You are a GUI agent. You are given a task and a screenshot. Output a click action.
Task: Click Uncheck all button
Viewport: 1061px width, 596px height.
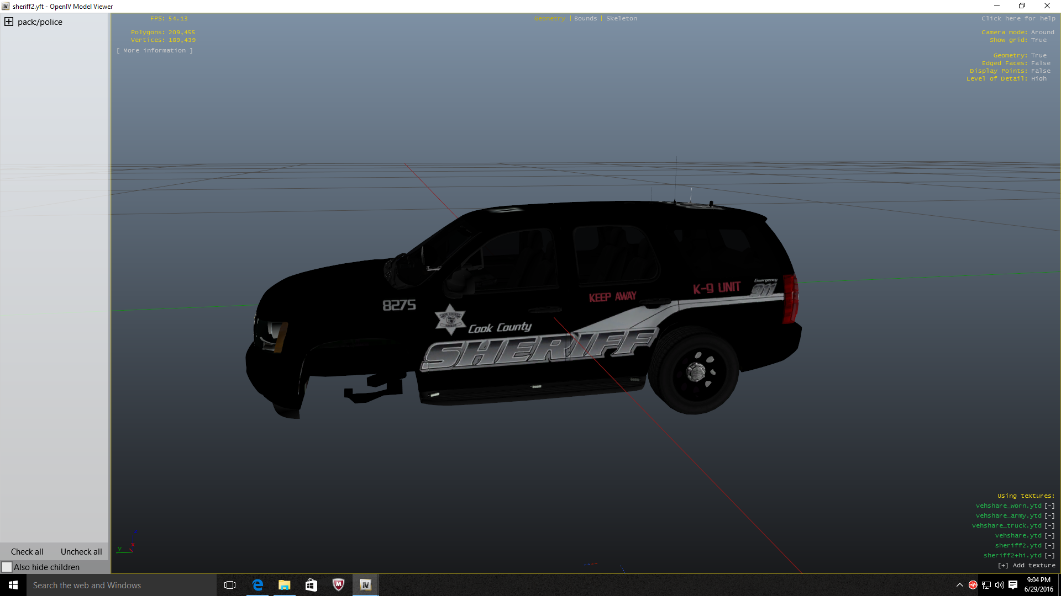click(81, 552)
